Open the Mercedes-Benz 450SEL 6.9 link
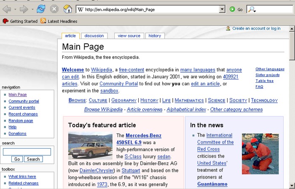This screenshot has width=295, height=189. (139, 139)
